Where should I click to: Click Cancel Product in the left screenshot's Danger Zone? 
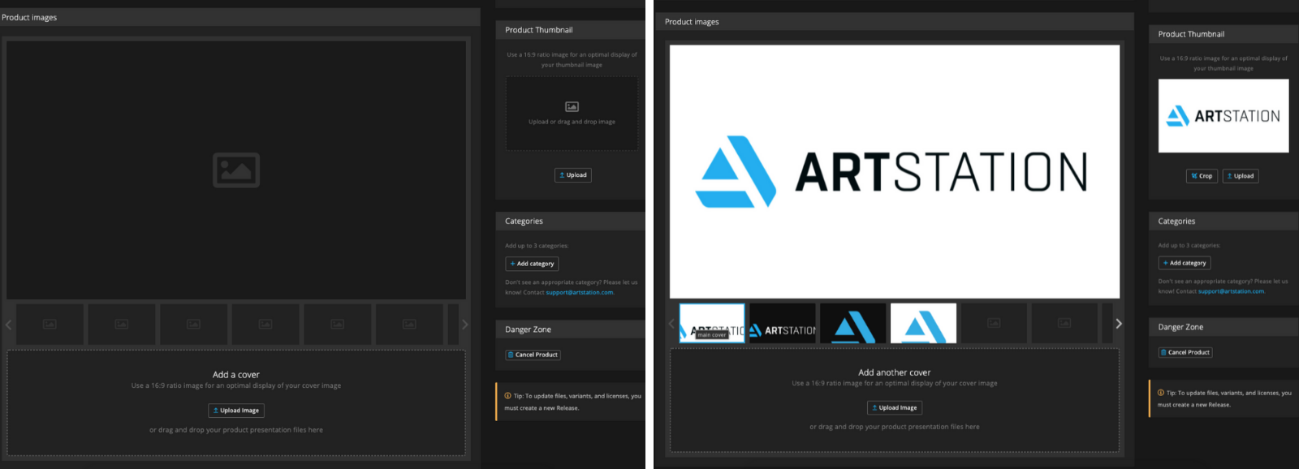pyautogui.click(x=533, y=355)
